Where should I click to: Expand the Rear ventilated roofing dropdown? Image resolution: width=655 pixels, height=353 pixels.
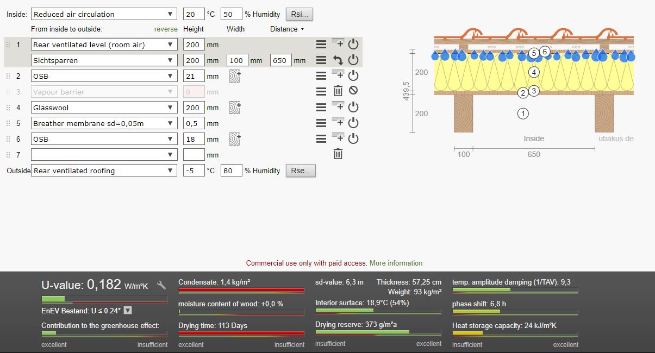pos(104,171)
